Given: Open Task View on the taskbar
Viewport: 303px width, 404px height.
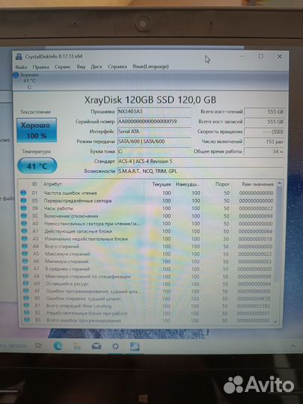Looking at the screenshot, I should (x=38, y=345).
